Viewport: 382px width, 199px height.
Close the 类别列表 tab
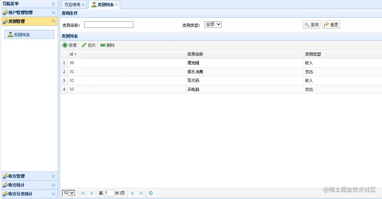pyautogui.click(x=116, y=5)
